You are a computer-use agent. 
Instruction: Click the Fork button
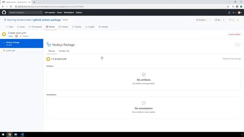[x=231, y=20]
